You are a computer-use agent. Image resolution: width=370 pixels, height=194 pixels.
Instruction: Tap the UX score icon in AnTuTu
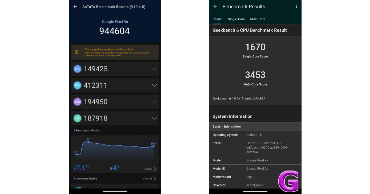click(77, 118)
